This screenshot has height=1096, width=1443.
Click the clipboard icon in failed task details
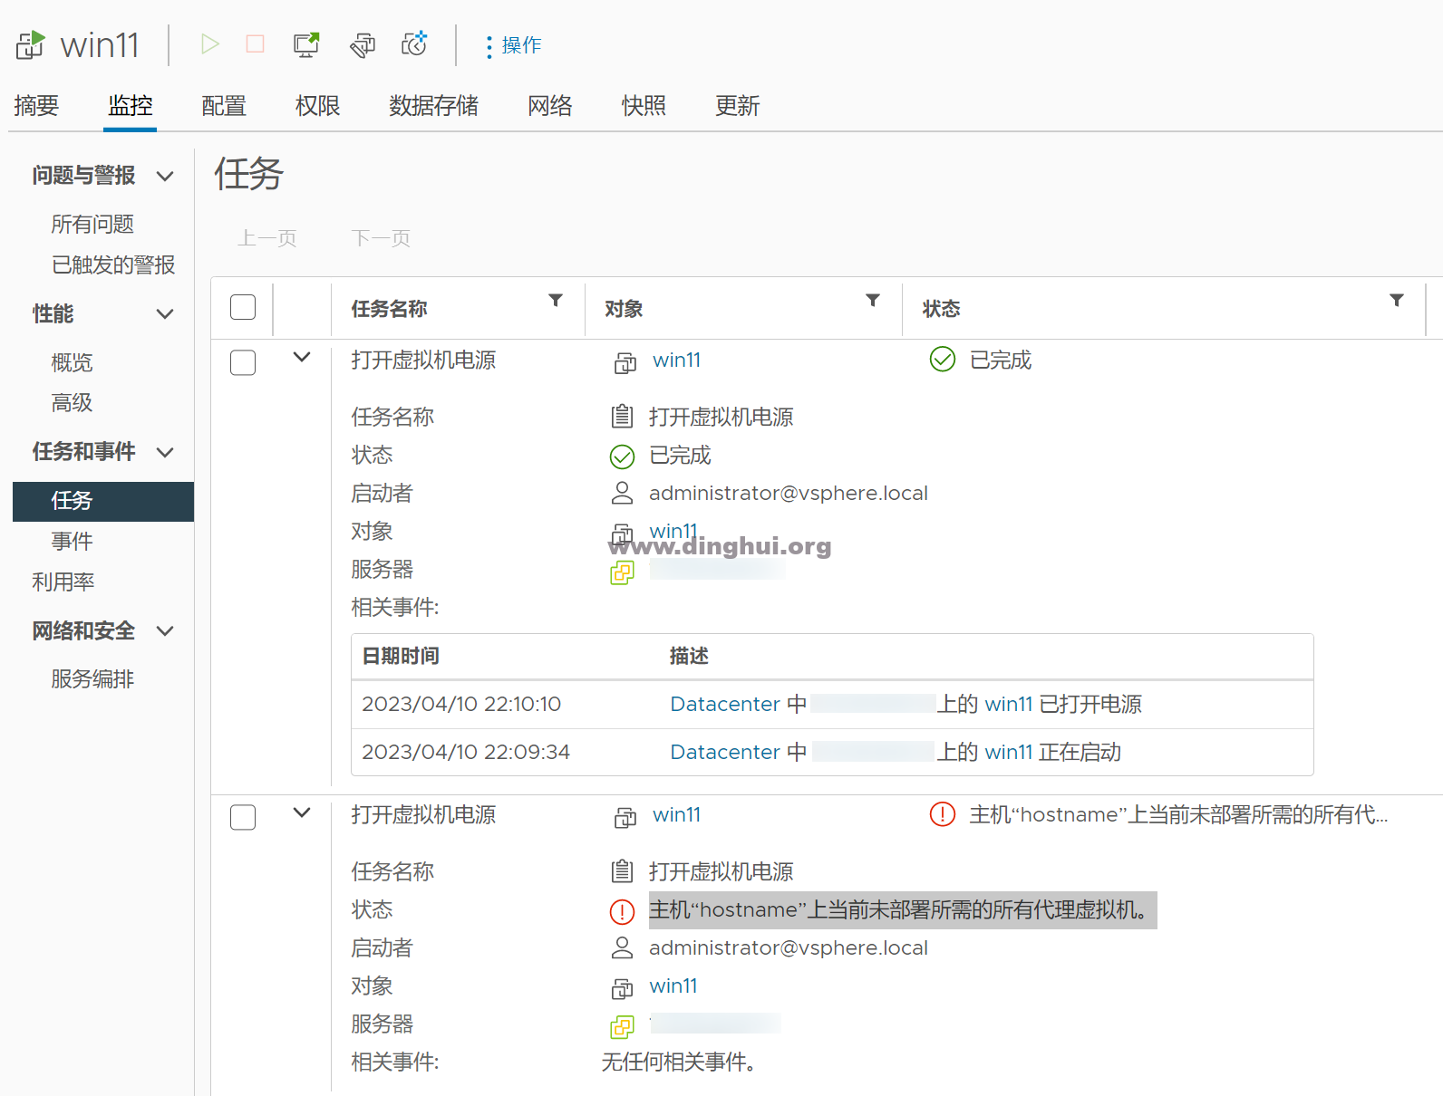[x=622, y=871]
